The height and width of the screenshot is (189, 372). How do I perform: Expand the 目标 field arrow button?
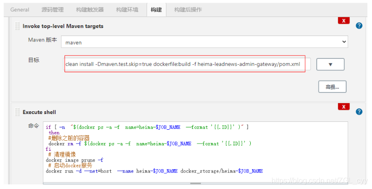330,64
